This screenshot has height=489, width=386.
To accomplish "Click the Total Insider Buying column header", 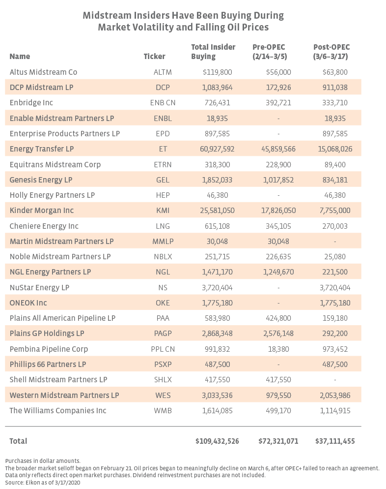I will (213, 52).
